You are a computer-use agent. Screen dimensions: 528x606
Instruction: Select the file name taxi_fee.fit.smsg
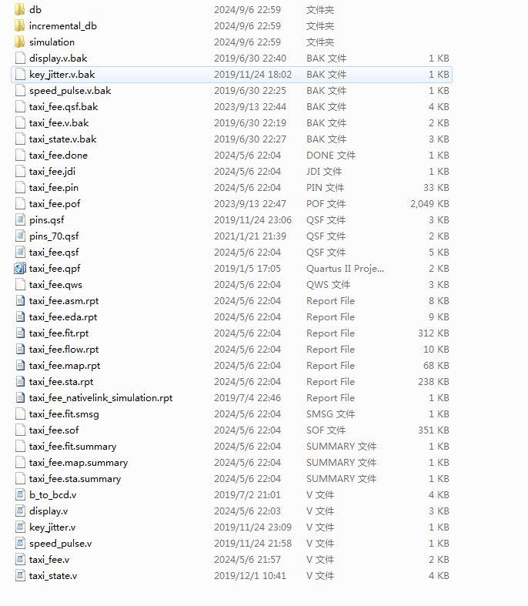[64, 414]
